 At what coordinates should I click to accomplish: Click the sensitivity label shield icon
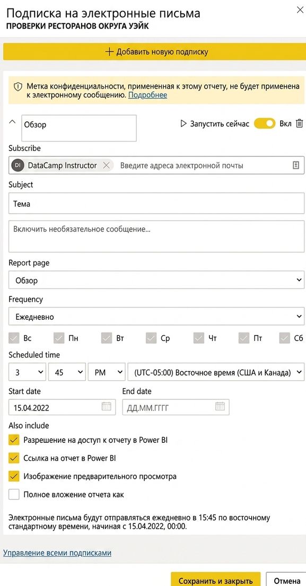[x=18, y=86]
